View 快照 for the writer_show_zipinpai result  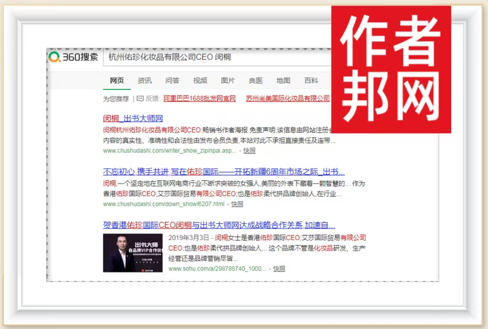click(x=249, y=150)
